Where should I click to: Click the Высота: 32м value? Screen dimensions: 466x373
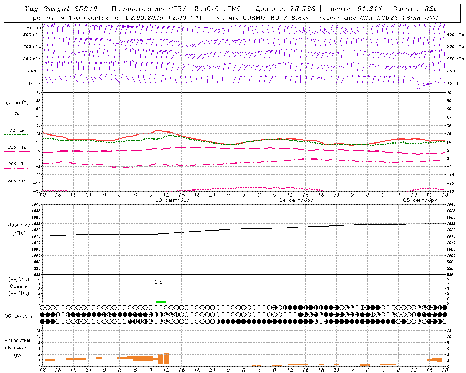415,9
